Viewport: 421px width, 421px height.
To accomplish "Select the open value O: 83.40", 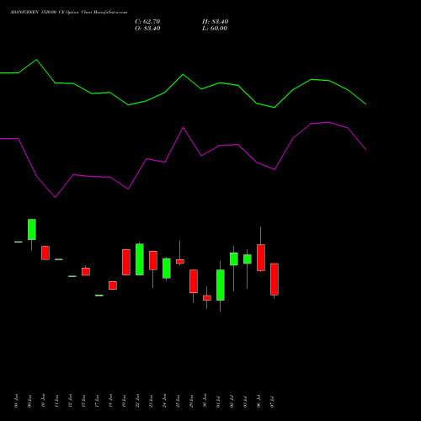I will point(147,29).
